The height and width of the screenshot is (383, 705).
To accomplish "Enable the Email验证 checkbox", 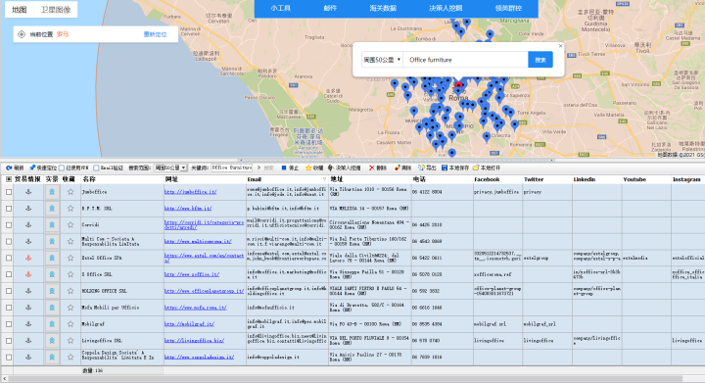I will pos(96,168).
